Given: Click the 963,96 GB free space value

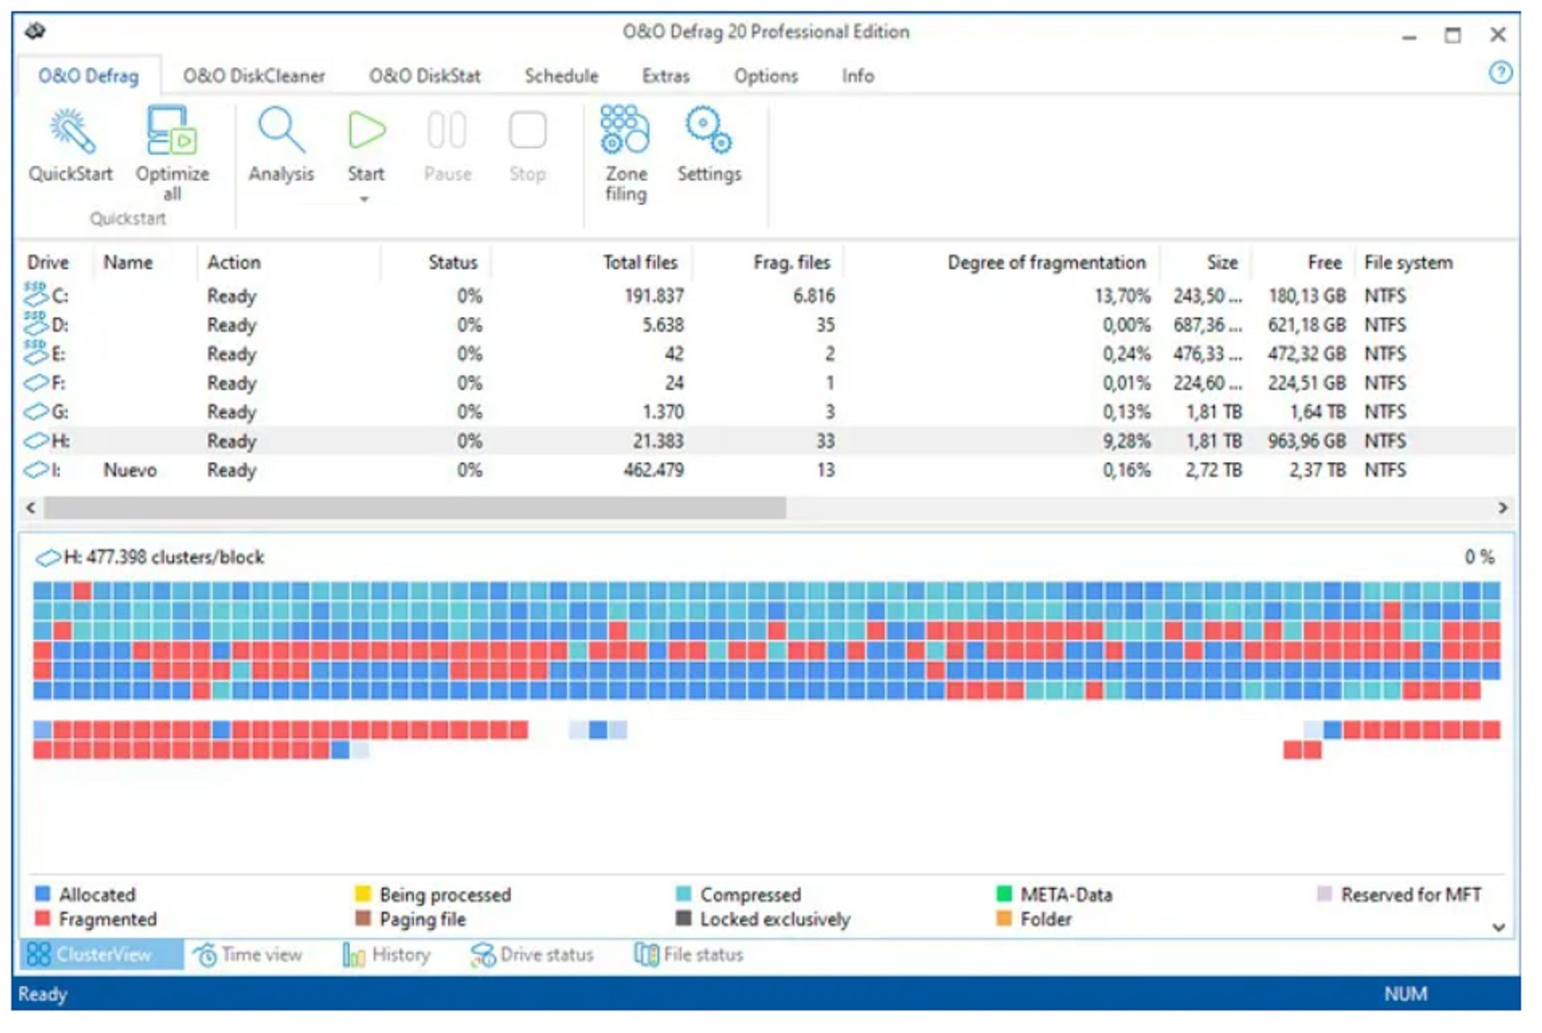Looking at the screenshot, I should tap(1307, 442).
